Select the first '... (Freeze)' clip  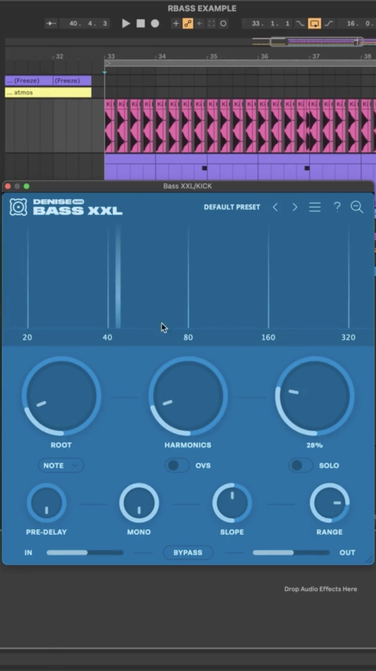click(x=29, y=80)
